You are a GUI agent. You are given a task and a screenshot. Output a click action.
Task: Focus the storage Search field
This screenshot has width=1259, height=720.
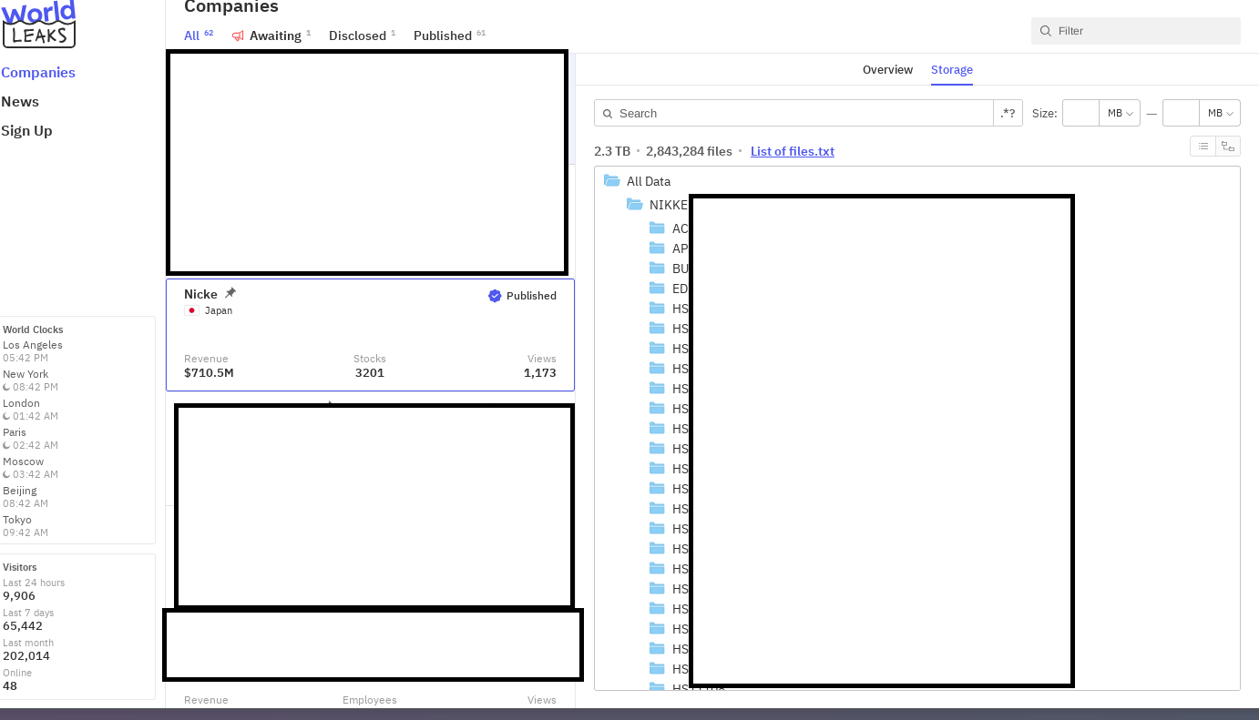793,113
